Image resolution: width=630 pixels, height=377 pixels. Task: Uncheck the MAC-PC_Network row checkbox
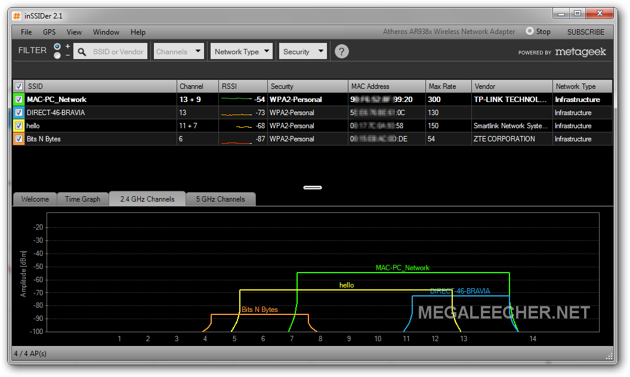[18, 99]
